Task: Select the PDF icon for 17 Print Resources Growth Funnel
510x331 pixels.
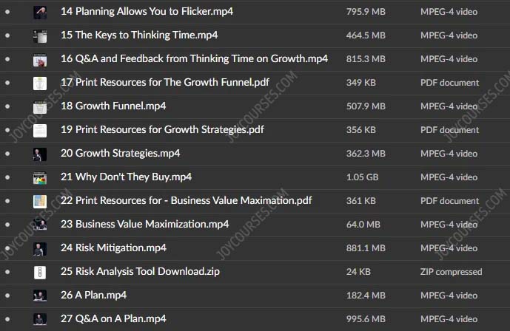Action: [x=40, y=83]
